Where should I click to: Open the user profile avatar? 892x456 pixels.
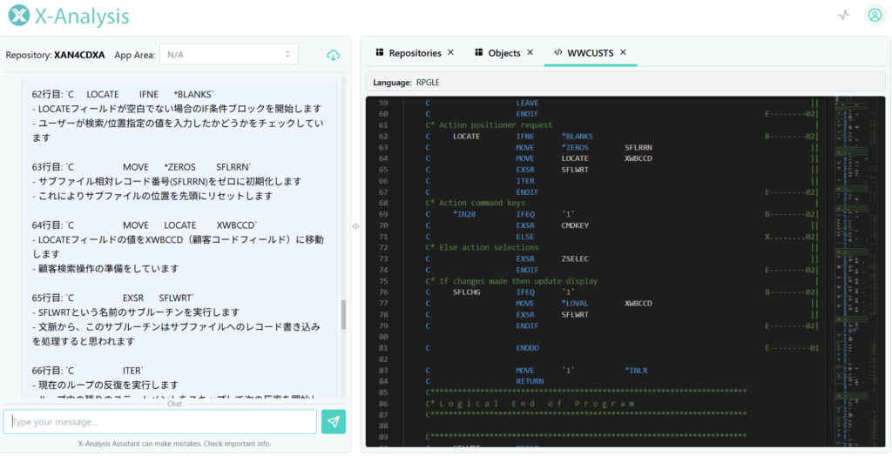point(875,16)
